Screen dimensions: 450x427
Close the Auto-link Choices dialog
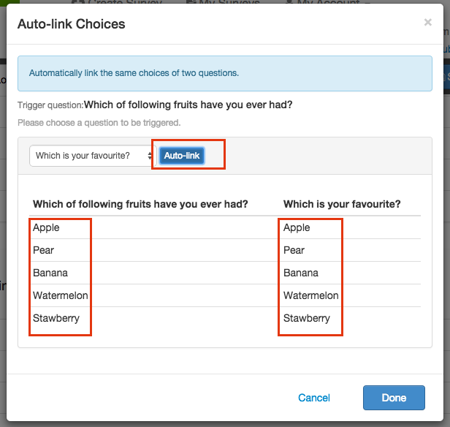(428, 23)
